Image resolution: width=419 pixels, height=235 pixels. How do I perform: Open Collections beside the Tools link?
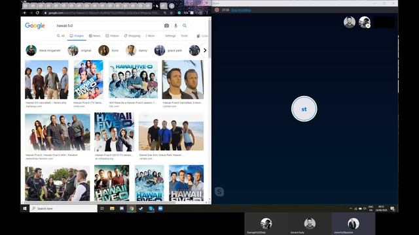pos(202,36)
